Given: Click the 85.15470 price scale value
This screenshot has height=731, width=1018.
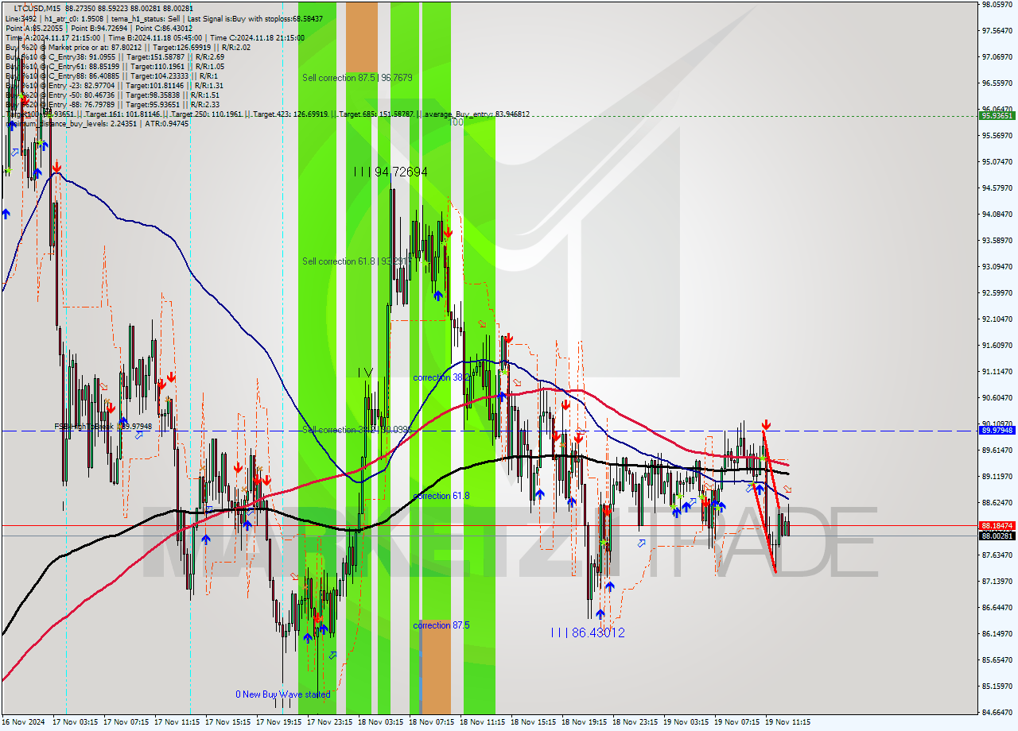Looking at the screenshot, I should click(x=997, y=687).
